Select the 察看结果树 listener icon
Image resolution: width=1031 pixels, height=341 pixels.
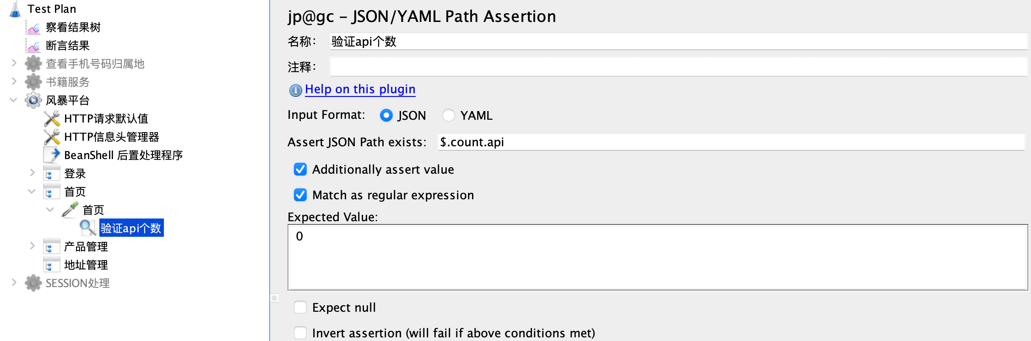pos(33,28)
